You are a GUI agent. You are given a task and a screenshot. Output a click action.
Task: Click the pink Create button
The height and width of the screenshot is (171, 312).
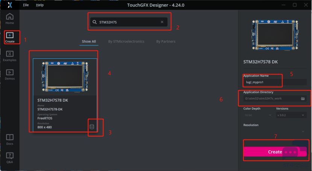275,152
